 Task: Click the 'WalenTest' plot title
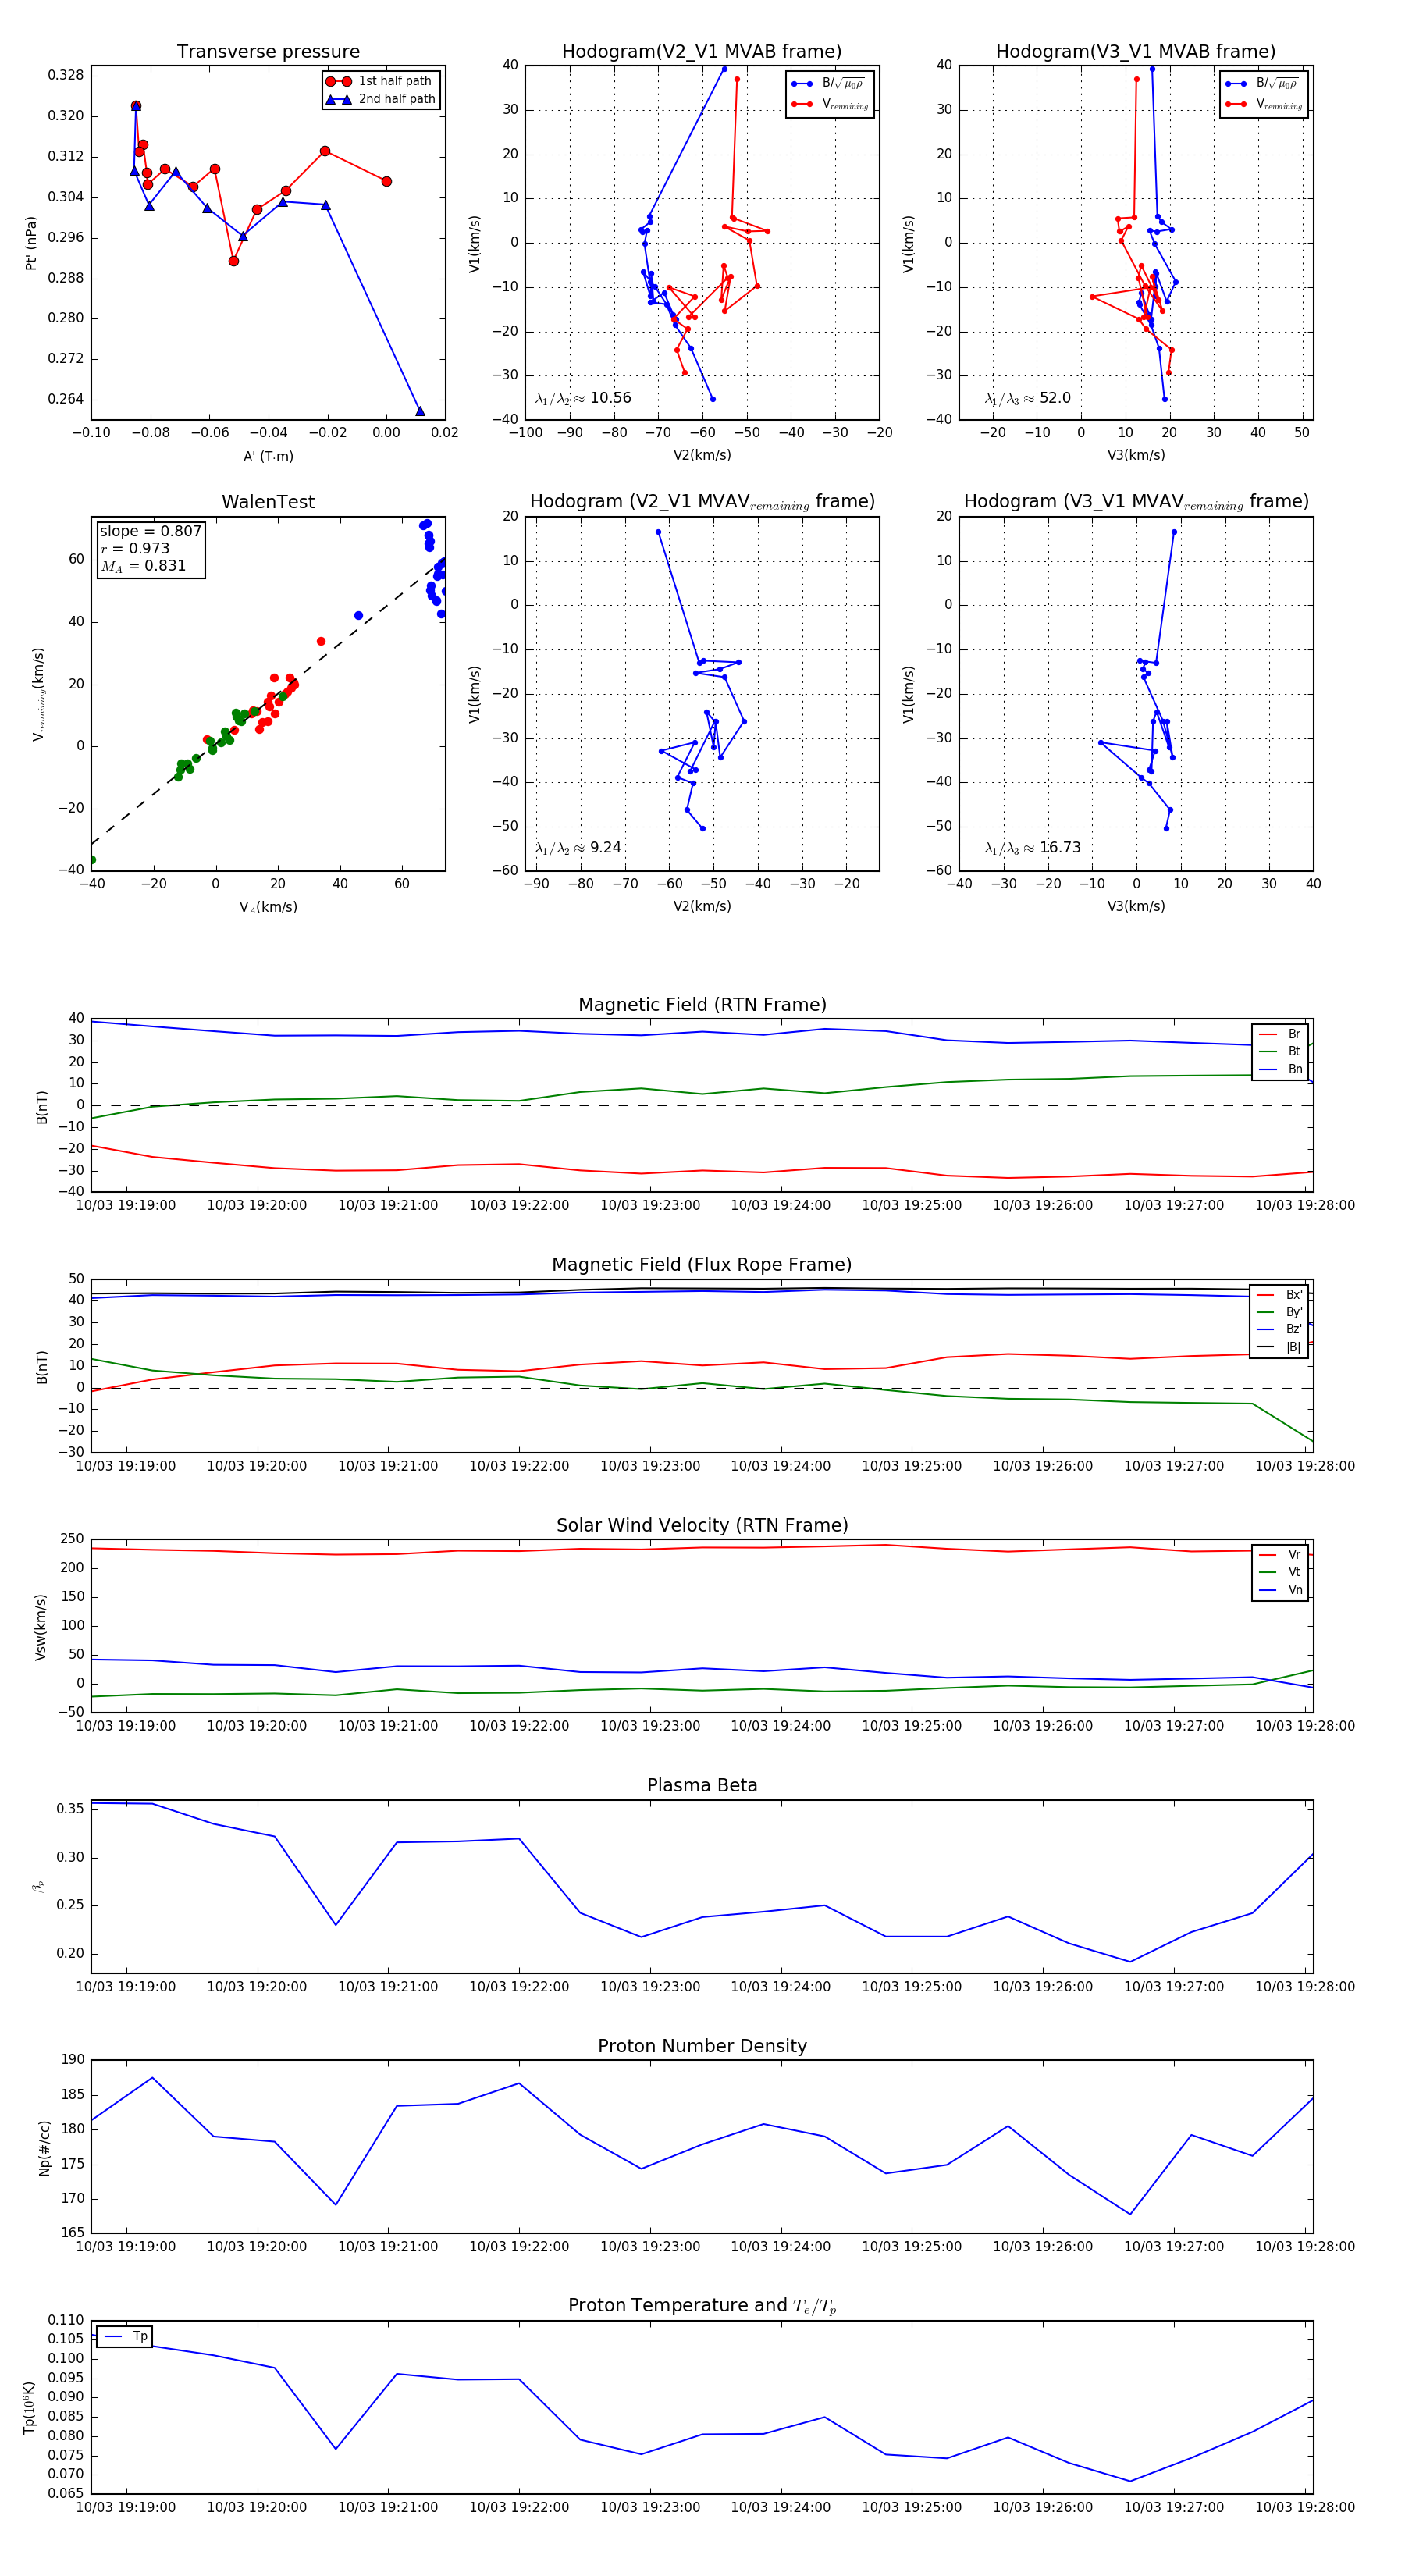268,502
